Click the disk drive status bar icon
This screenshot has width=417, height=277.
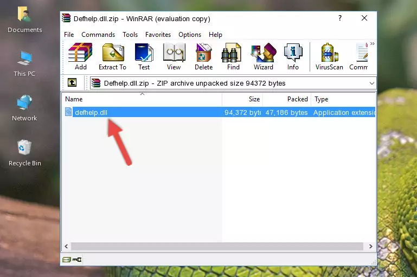67,260
